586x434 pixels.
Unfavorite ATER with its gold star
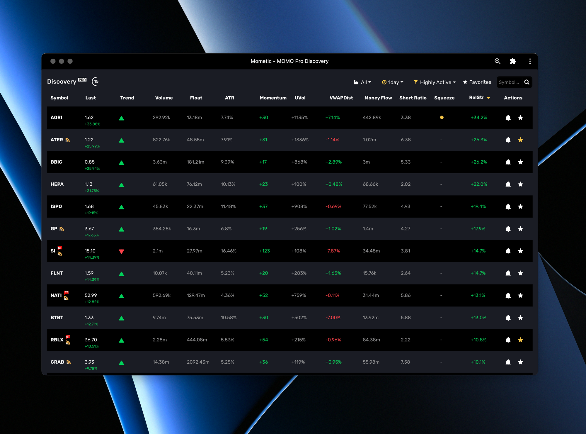coord(520,140)
